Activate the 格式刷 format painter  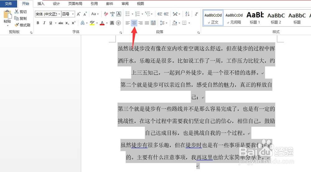[22, 25]
